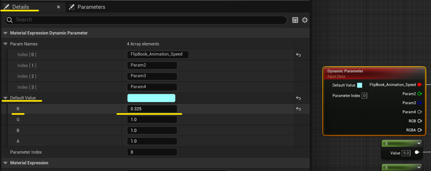431x171 pixels.
Task: Click the G channel value field
Action: (x=152, y=120)
